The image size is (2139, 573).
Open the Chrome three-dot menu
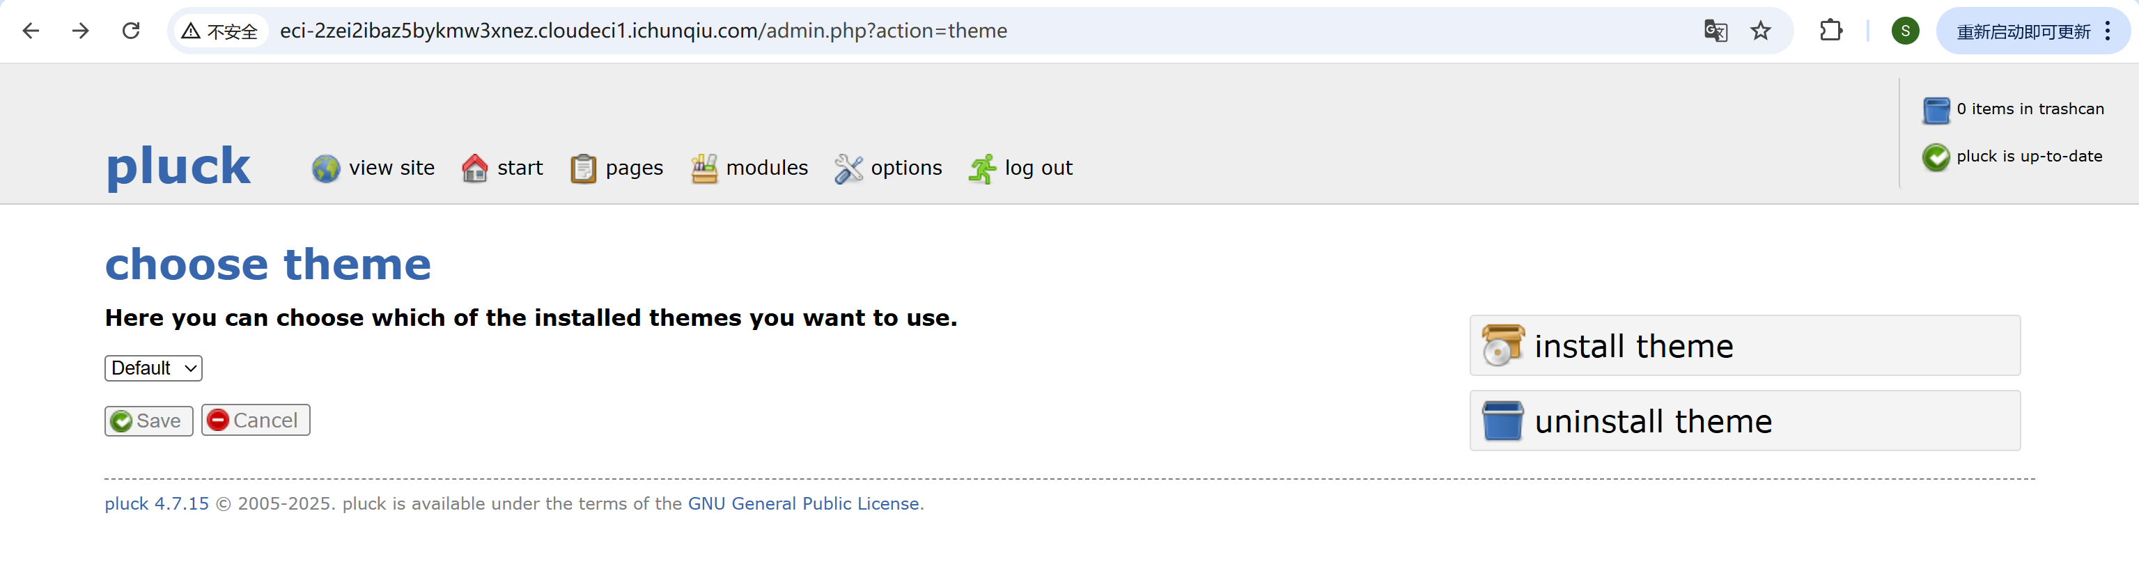[x=2108, y=31]
